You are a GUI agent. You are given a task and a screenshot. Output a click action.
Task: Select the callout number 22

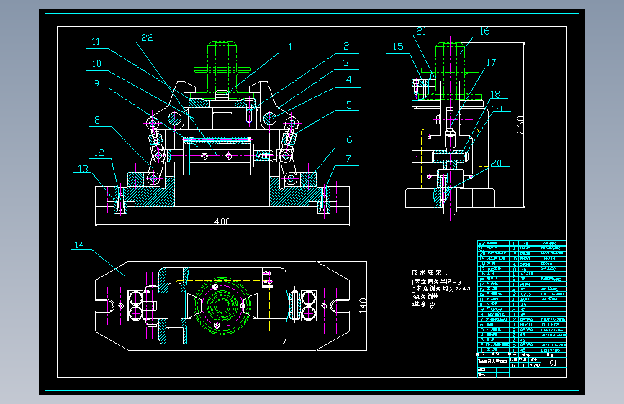click(148, 37)
